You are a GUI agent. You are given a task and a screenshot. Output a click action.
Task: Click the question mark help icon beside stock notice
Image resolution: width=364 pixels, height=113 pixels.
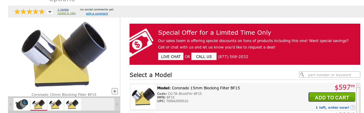353,107
